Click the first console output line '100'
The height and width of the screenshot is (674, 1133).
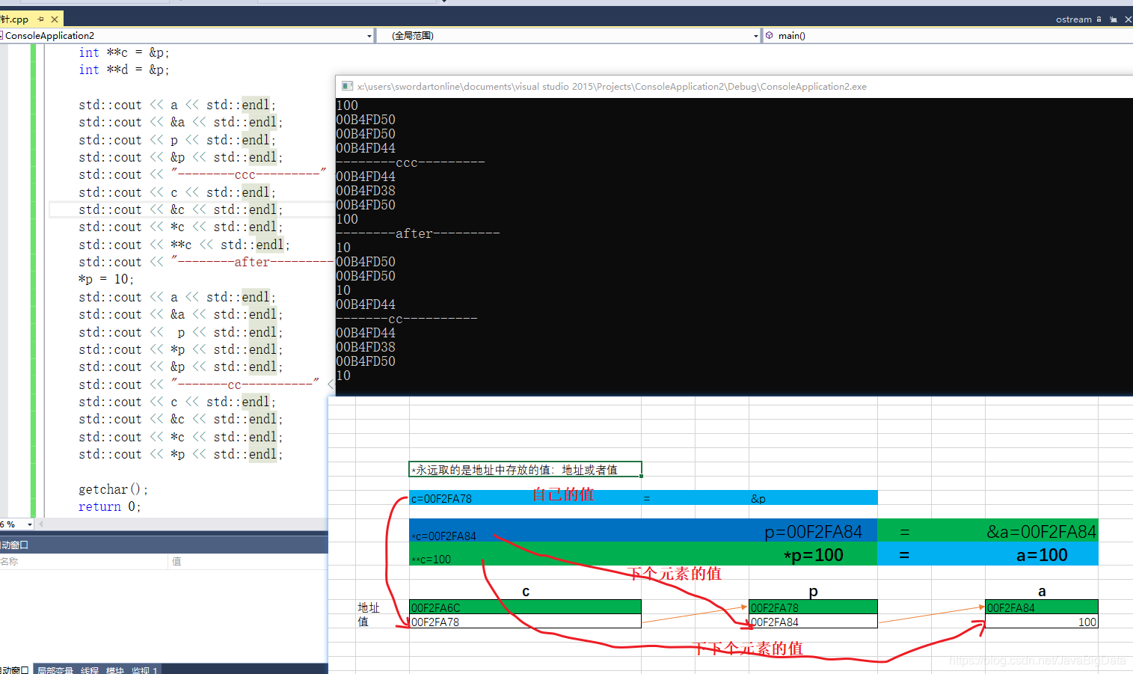click(x=347, y=105)
